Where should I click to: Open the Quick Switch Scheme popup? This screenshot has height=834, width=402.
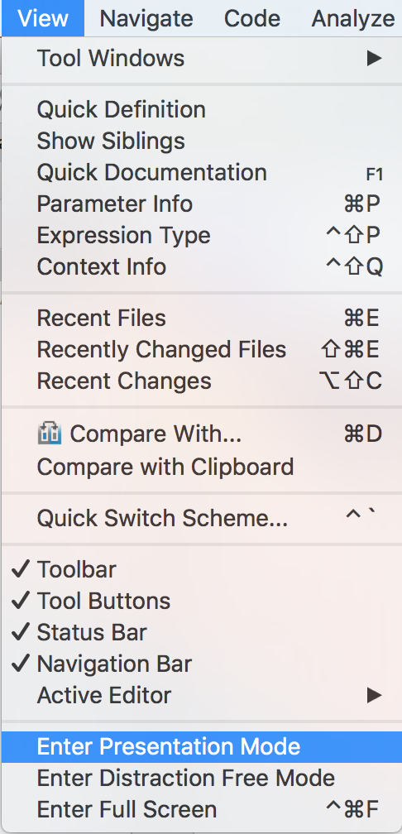201,518
